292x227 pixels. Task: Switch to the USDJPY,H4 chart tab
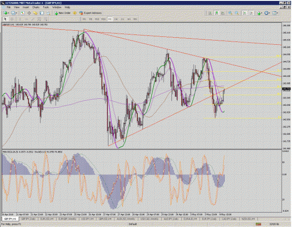click(87, 219)
